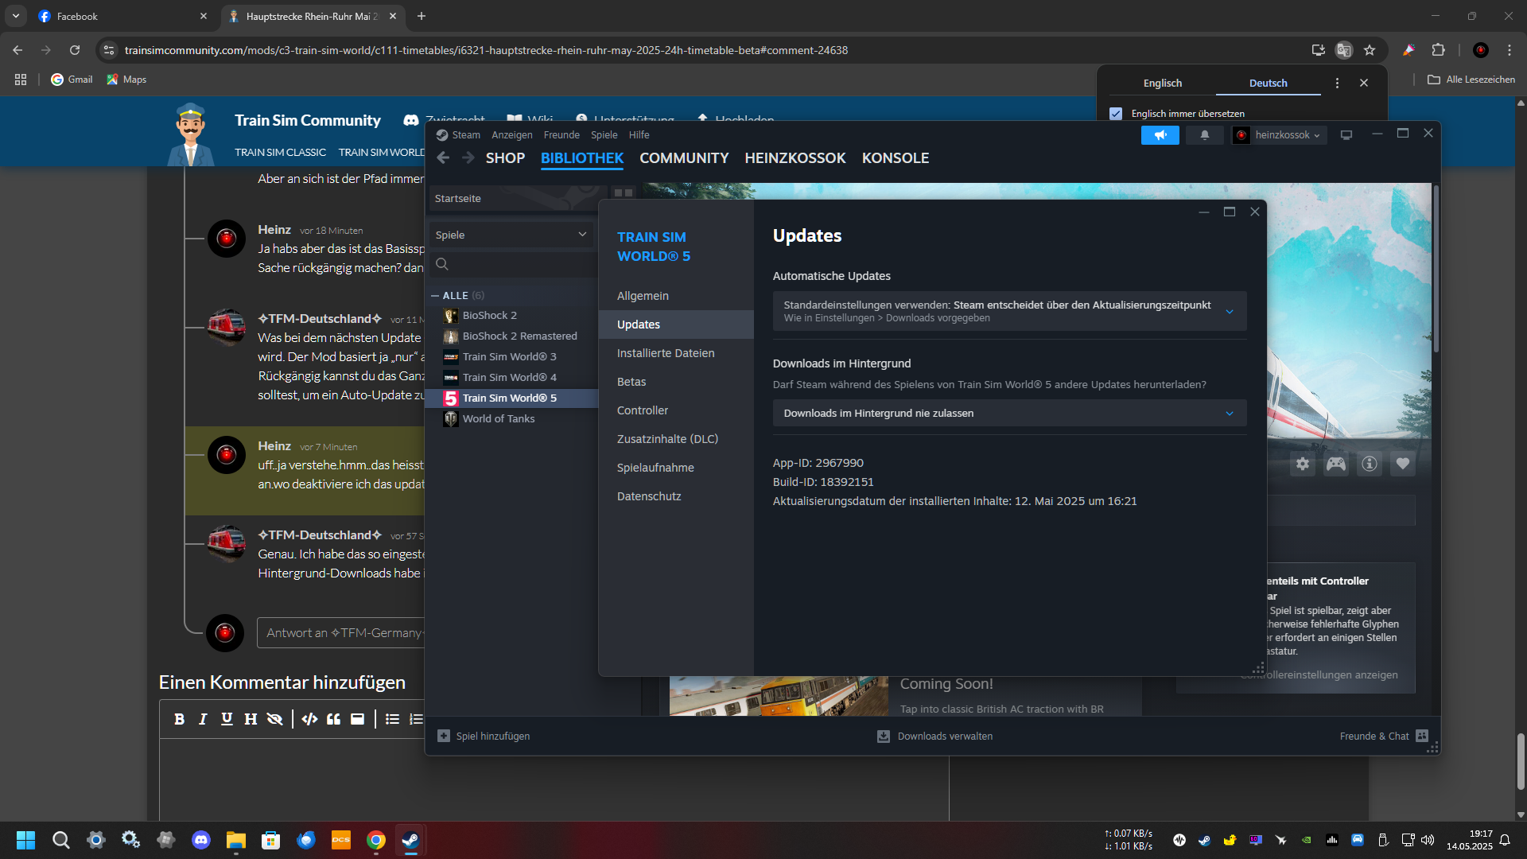This screenshot has height=859, width=1527.
Task: Click Spiel hinzufügen button
Action: click(484, 736)
